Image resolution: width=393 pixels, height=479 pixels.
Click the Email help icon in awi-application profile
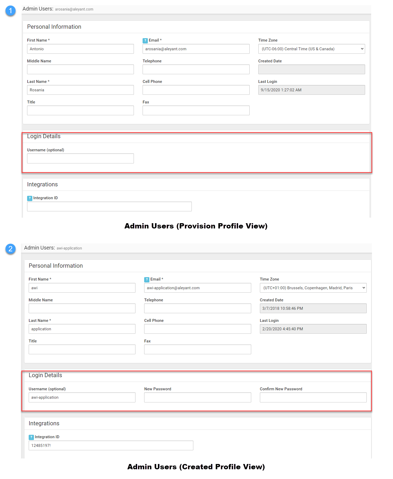(x=147, y=280)
